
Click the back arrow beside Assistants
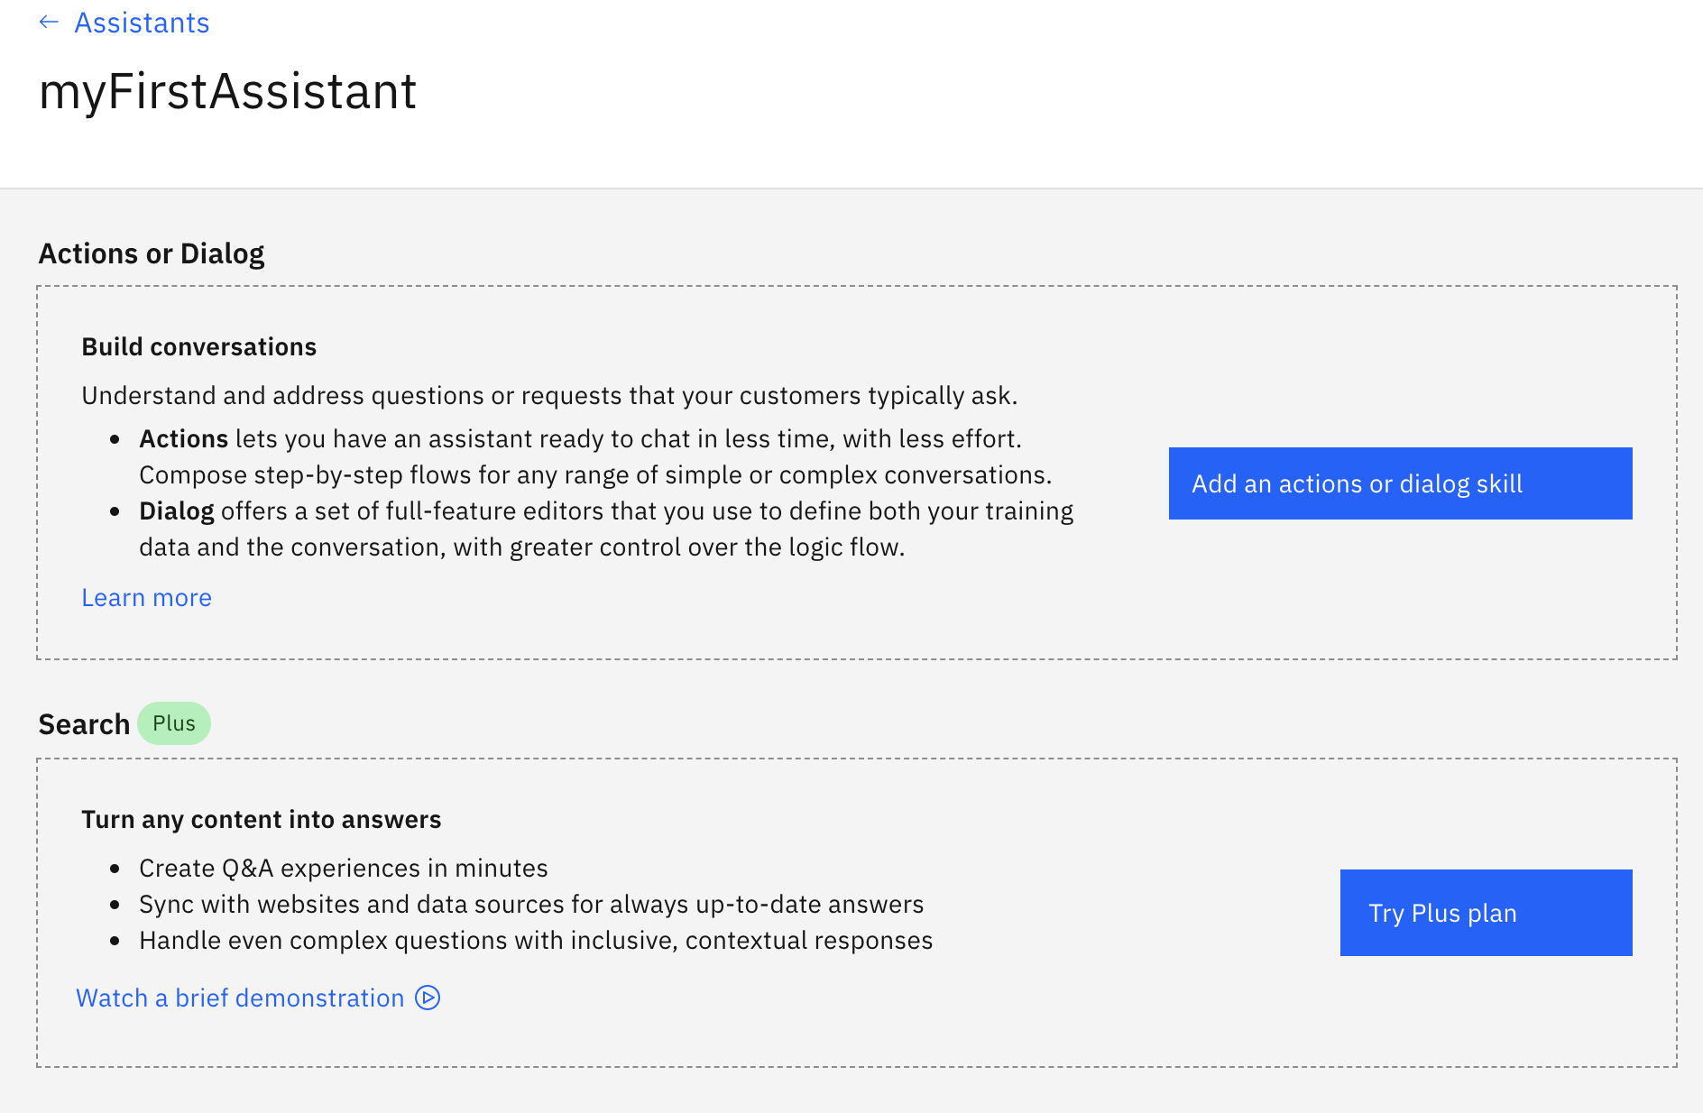pyautogui.click(x=49, y=23)
